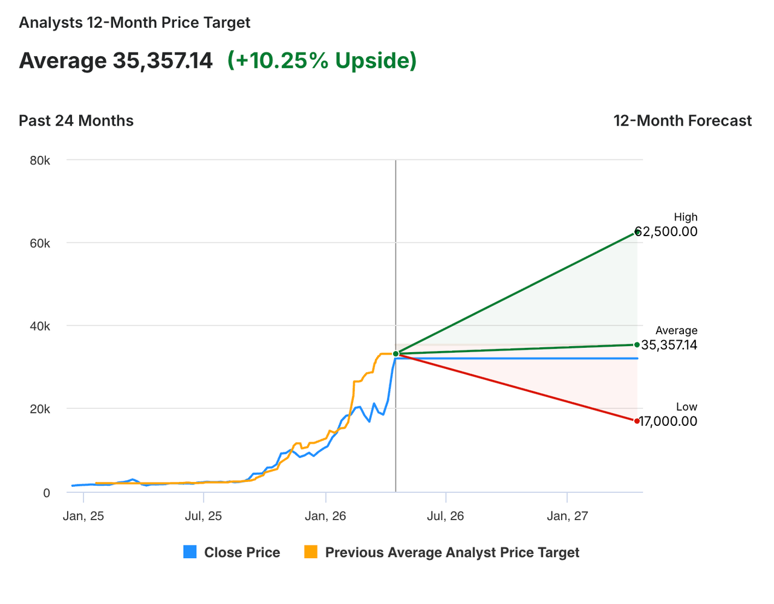Click the 12-Month Forecast heading
Screen dimensions: 774x604
[682, 121]
